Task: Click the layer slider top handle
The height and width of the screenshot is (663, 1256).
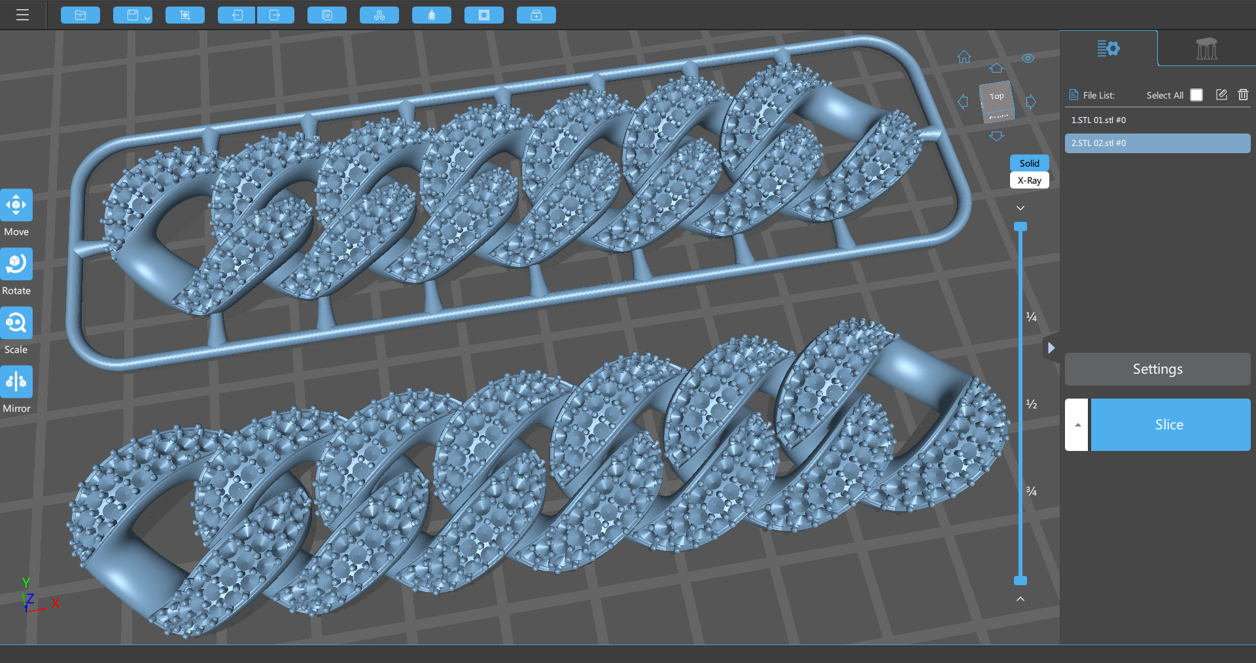Action: point(1020,226)
